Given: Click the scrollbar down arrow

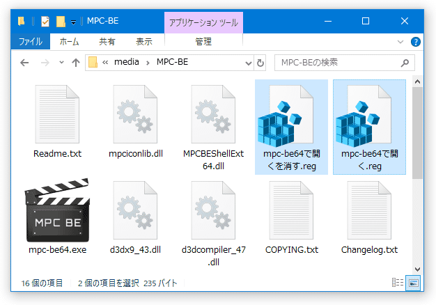Looking at the screenshot, I should [417, 269].
